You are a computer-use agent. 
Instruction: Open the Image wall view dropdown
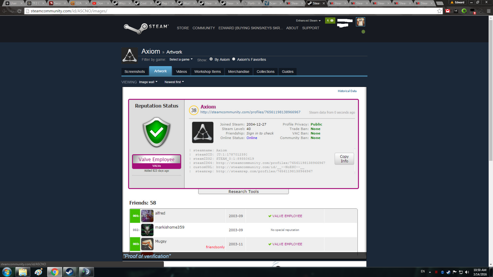tap(148, 82)
